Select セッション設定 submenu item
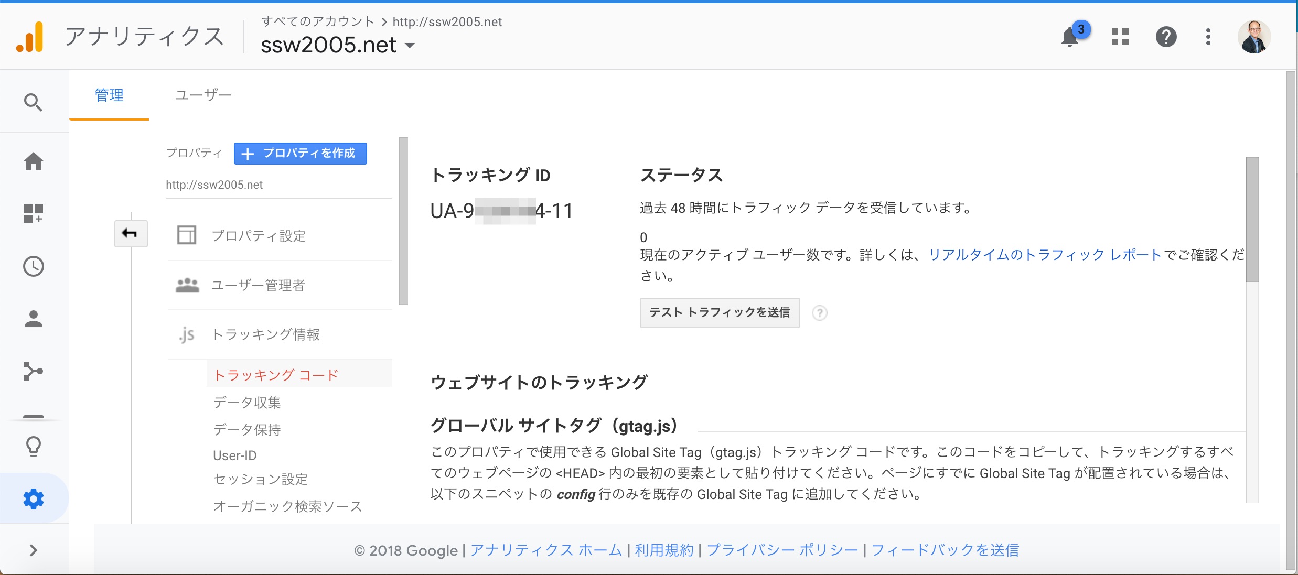 pyautogui.click(x=260, y=479)
